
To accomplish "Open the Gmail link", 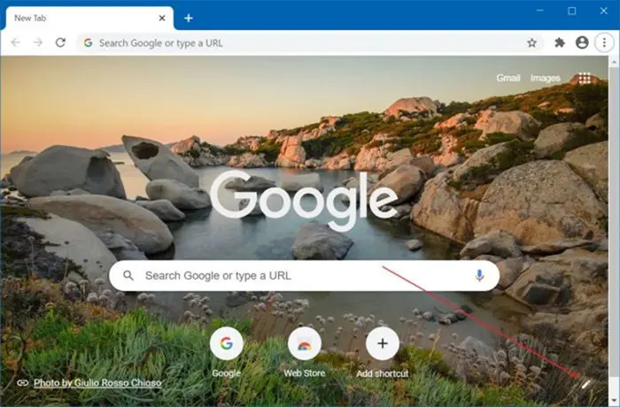I will pyautogui.click(x=508, y=78).
